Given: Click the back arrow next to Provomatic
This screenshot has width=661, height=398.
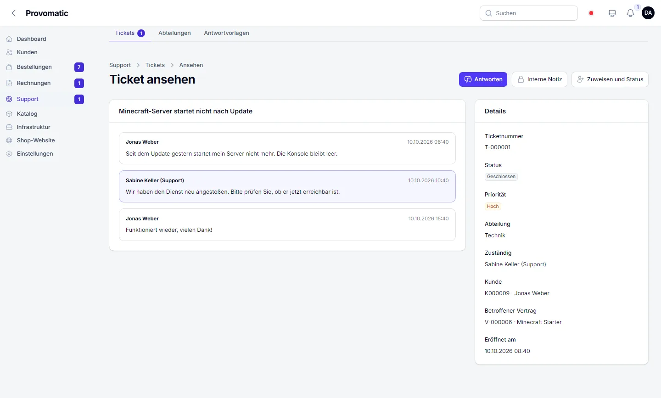Looking at the screenshot, I should coord(14,13).
